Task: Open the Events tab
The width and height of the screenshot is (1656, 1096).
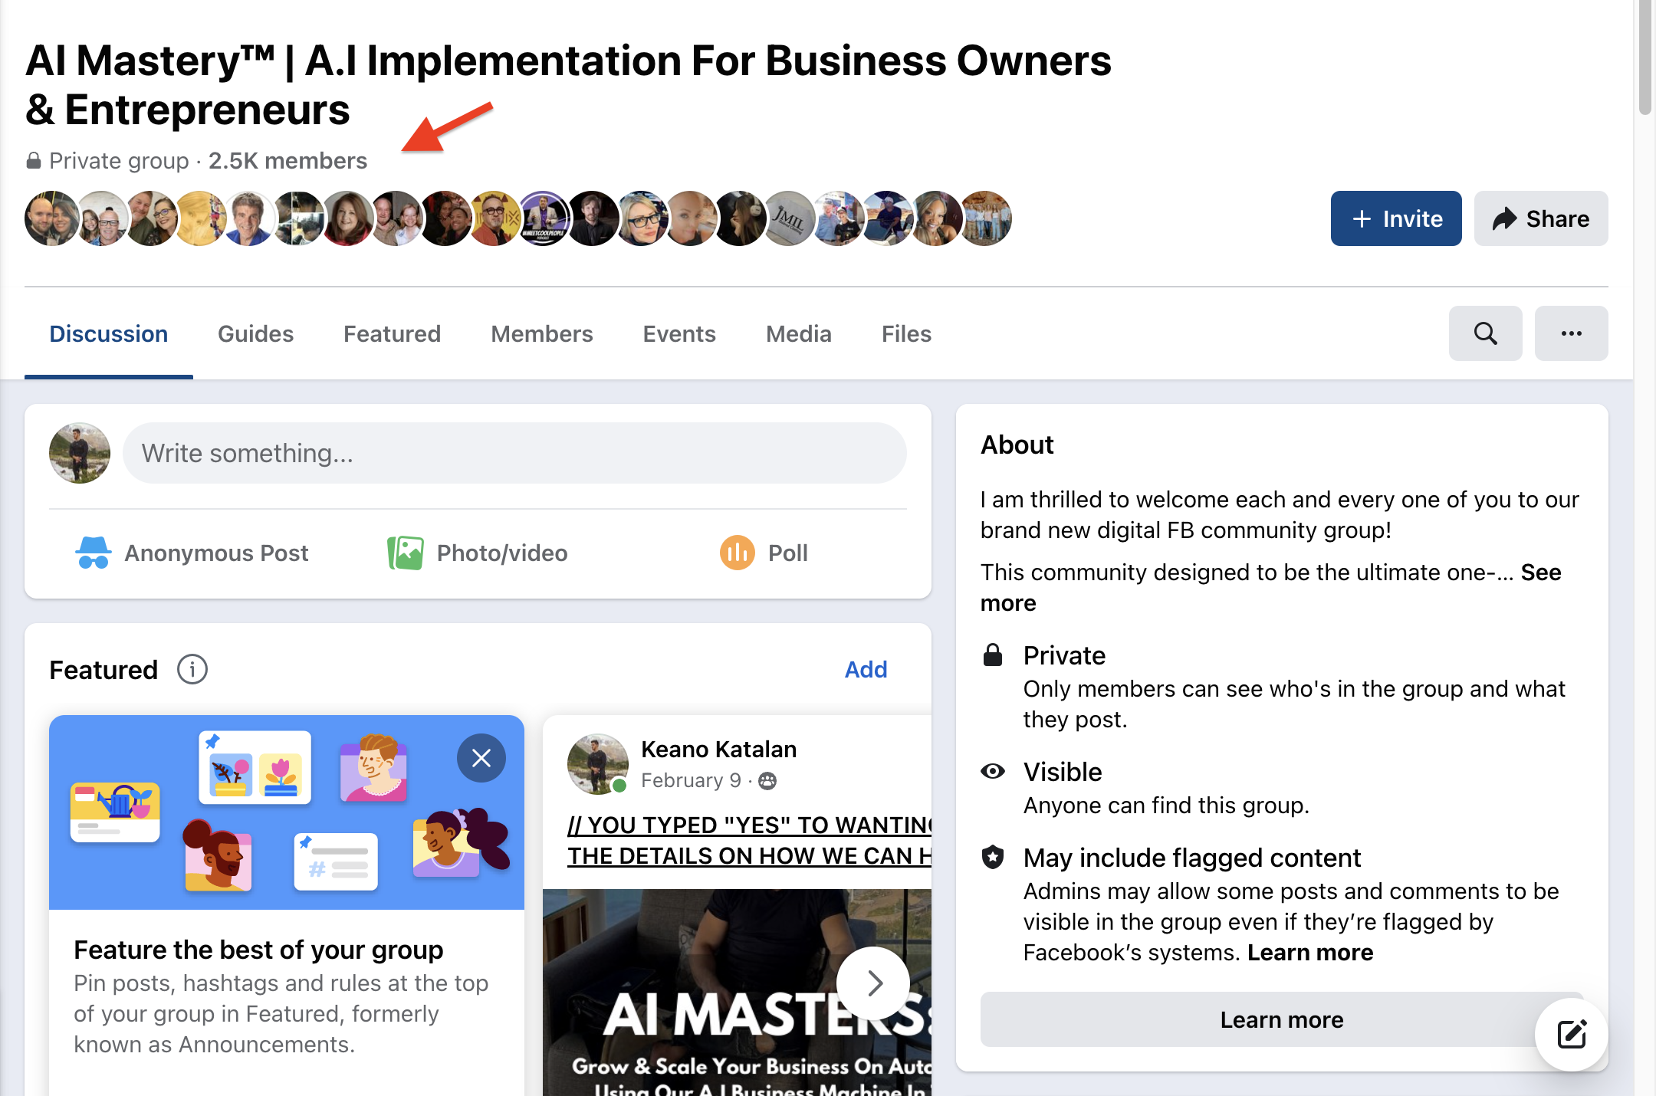Action: pyautogui.click(x=679, y=334)
